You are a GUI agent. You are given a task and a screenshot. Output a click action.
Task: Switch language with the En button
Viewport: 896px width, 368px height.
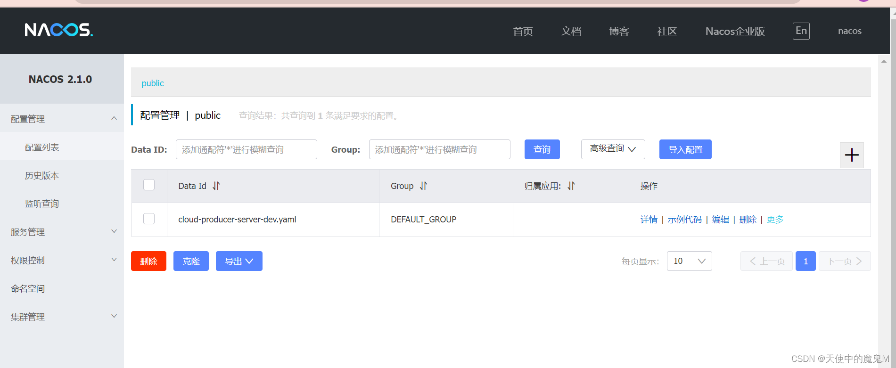point(801,31)
